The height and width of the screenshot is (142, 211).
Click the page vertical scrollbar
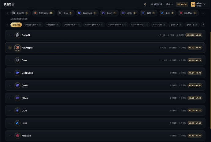pos(210,80)
